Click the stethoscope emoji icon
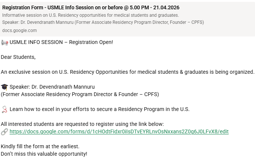 4,109
